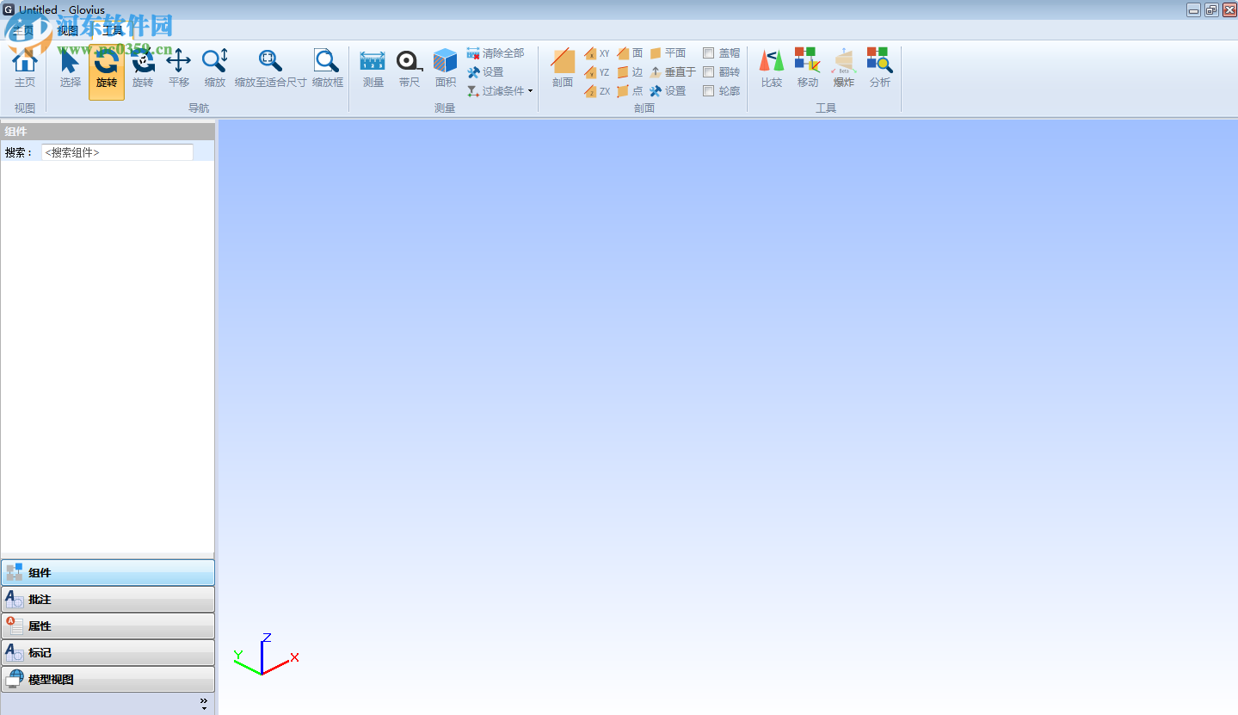
Task: Switch to the 视图 ribbon tab
Action: [68, 29]
